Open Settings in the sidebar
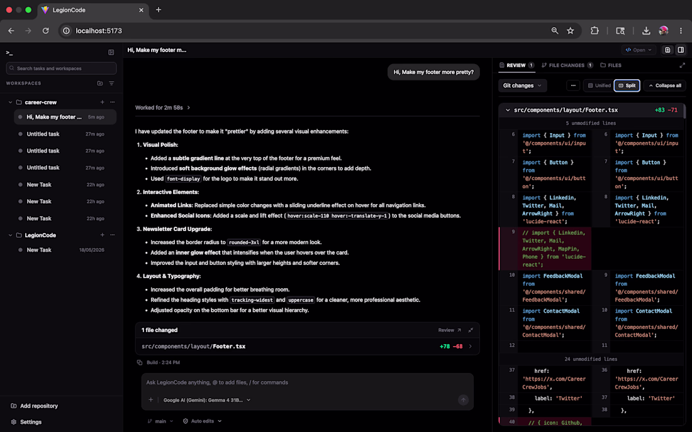 pos(26,422)
